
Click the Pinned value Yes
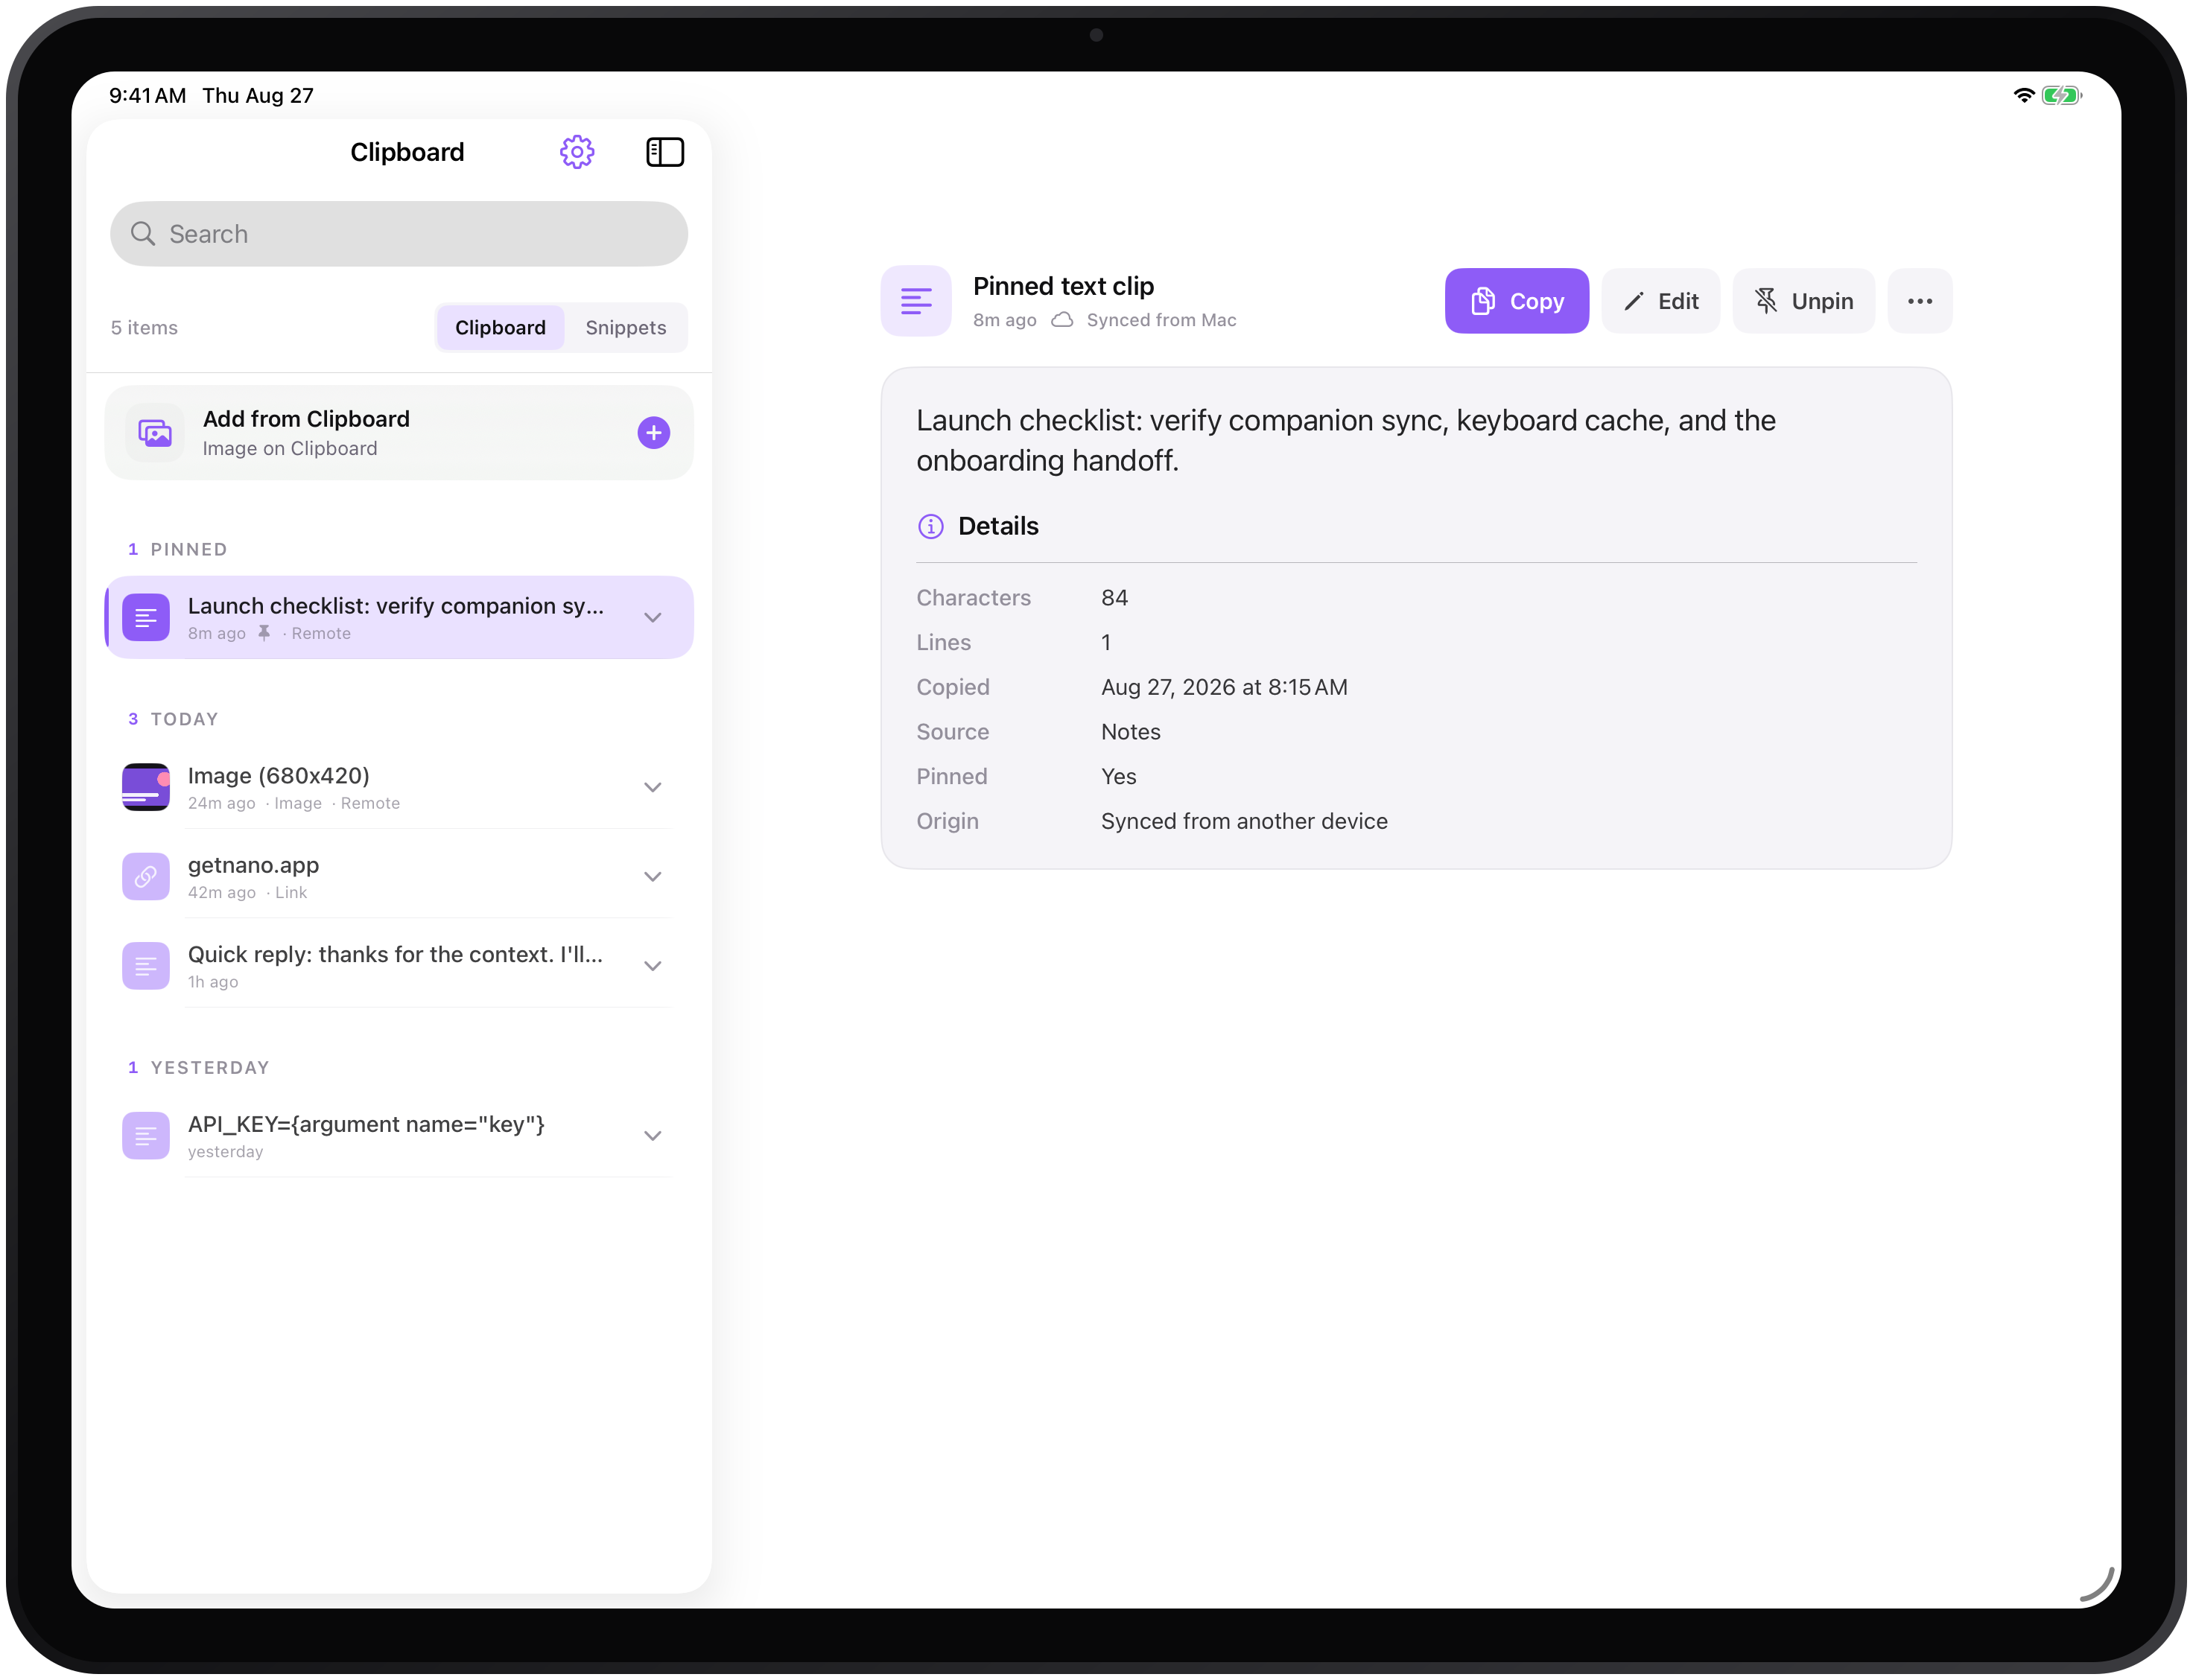1119,776
